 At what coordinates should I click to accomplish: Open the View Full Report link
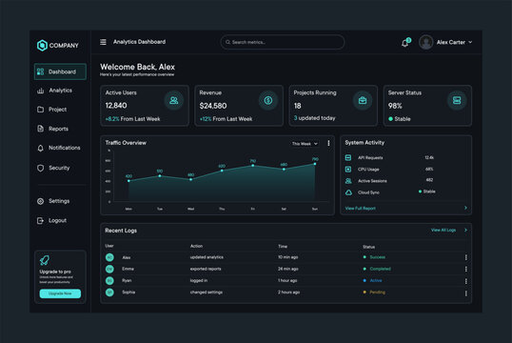point(360,209)
